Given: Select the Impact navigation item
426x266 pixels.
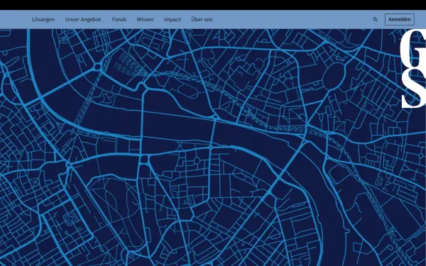Looking at the screenshot, I should coord(173,20).
